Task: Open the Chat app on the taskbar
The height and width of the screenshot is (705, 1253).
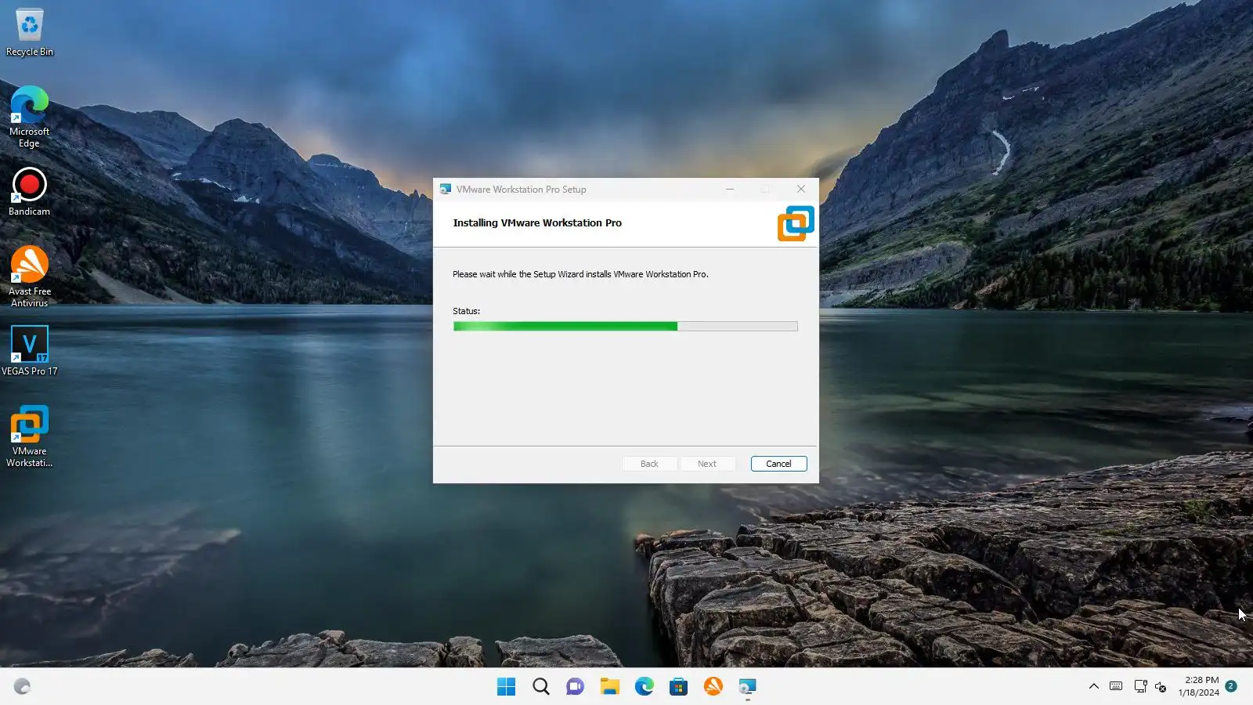Action: [576, 687]
